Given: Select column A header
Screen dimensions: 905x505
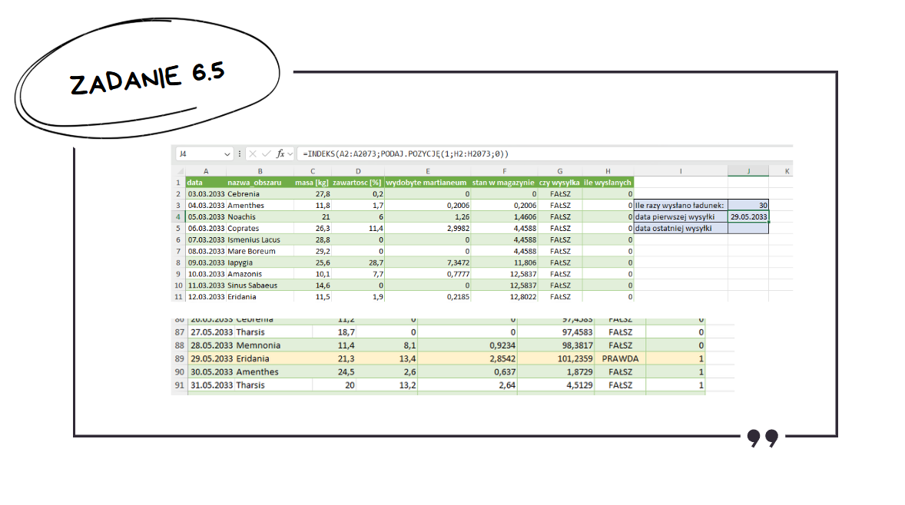Looking at the screenshot, I should coord(205,171).
